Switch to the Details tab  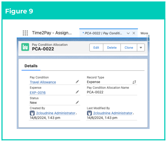coord(31,66)
